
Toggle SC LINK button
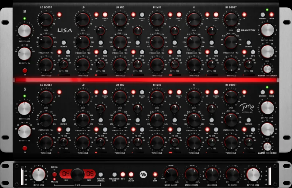[155, 175]
